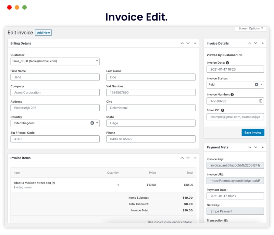Click the Payment Date field

coord(235,196)
